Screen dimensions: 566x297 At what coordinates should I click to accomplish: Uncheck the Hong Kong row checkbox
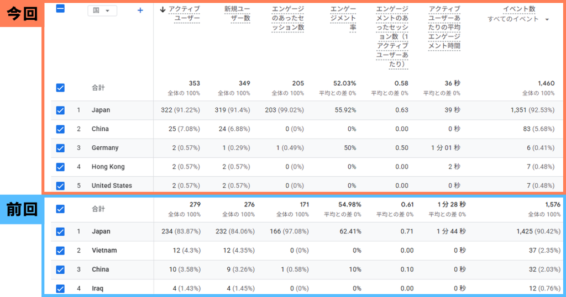pos(61,167)
